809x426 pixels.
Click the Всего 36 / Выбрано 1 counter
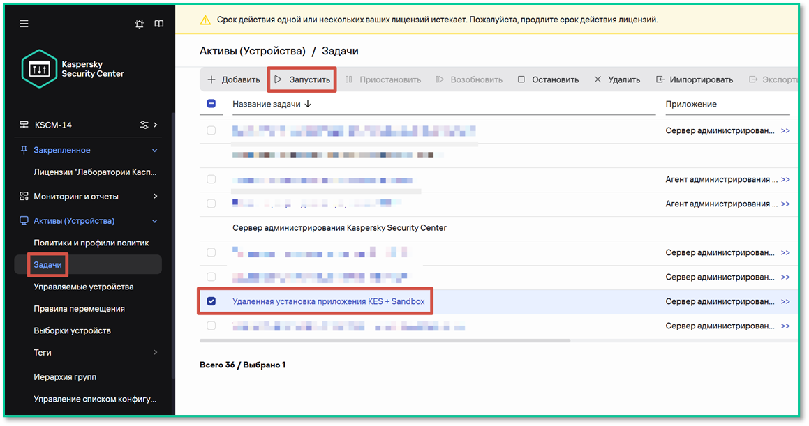click(242, 365)
